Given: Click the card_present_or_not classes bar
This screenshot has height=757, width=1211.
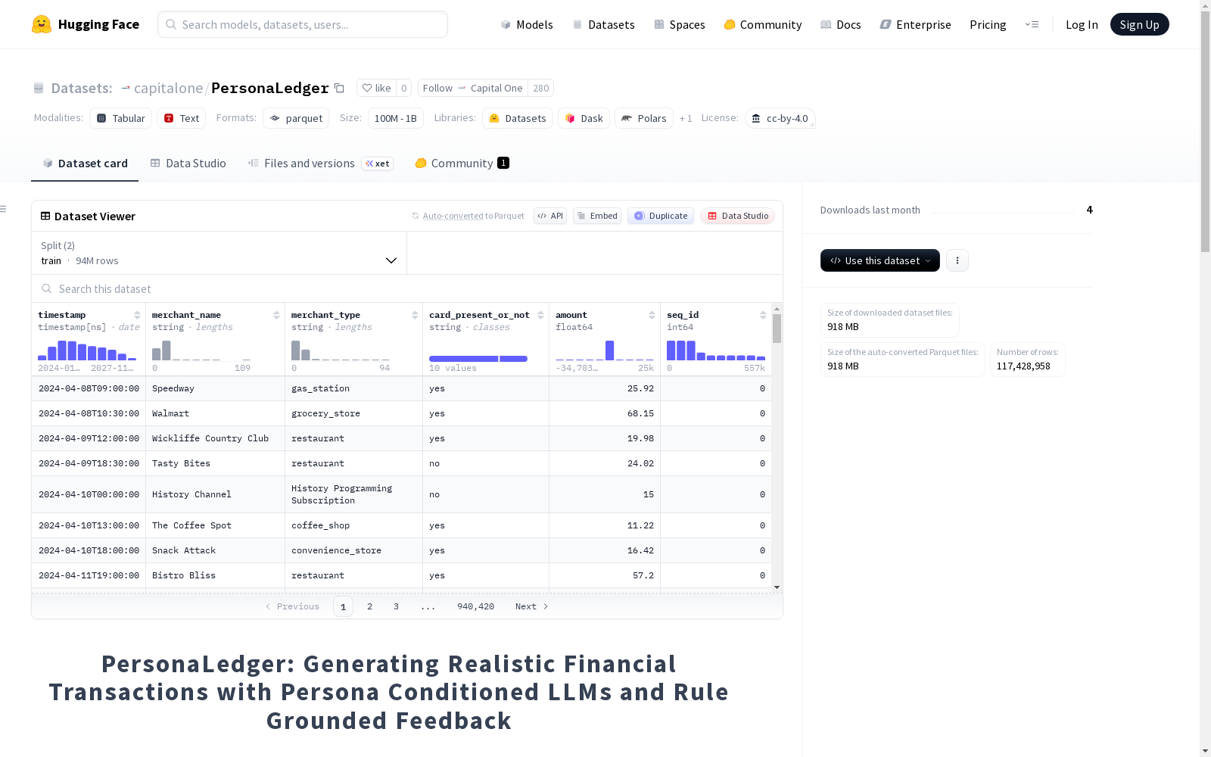Looking at the screenshot, I should pos(478,358).
